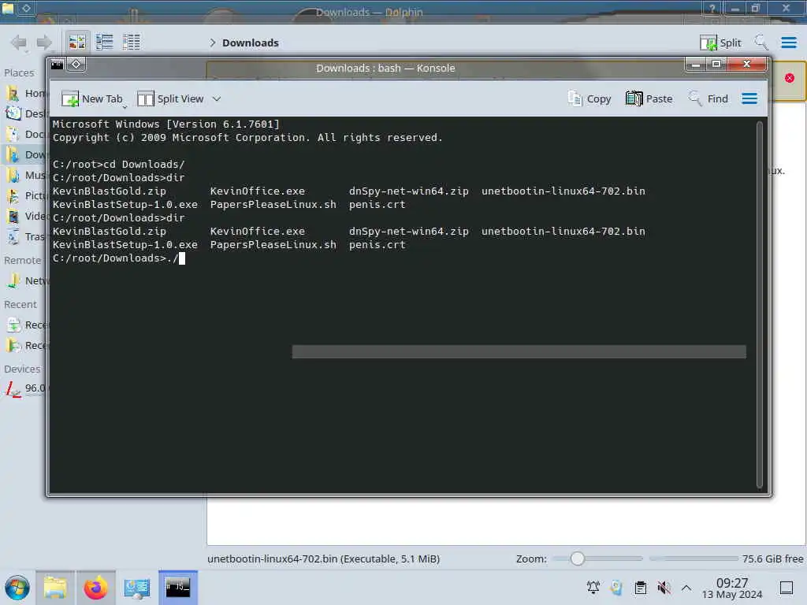Viewport: 807px width, 605px height.
Task: Open Desktop in Dolphin Places panel
Action: [24, 113]
